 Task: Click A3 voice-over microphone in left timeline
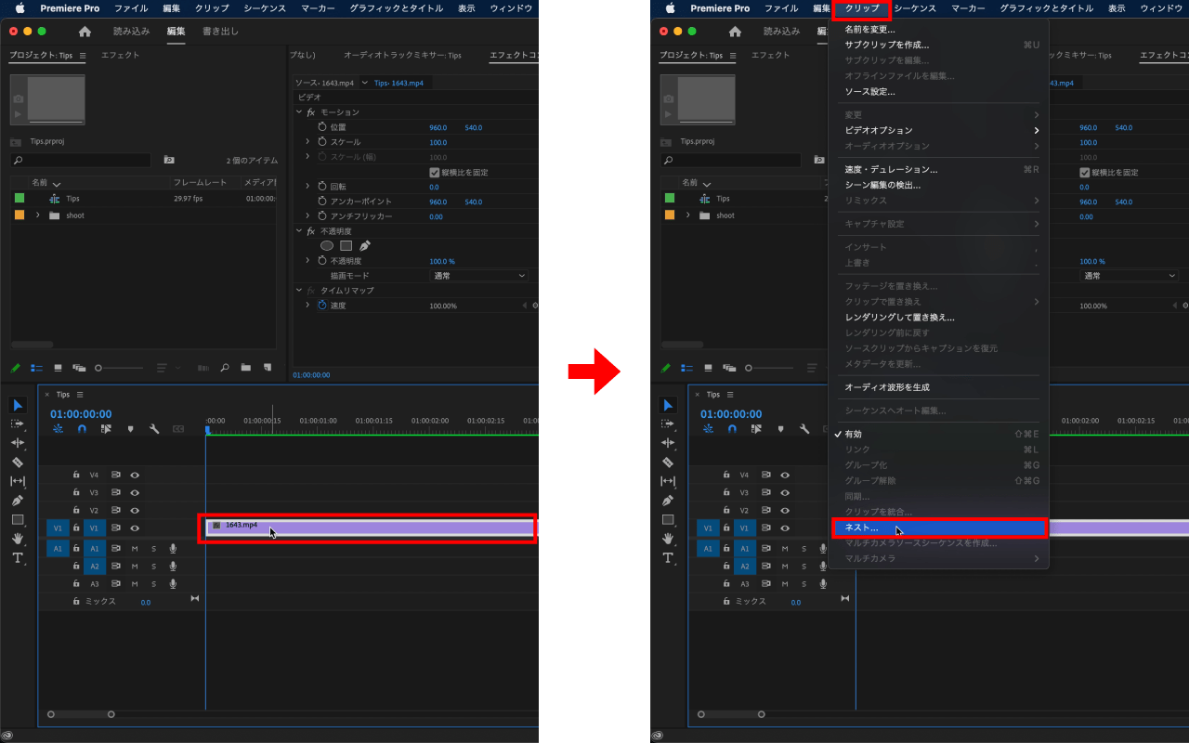coord(173,584)
